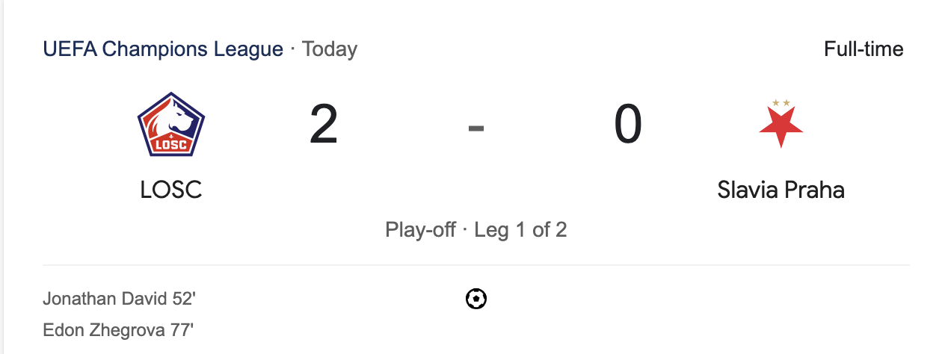Image resolution: width=948 pixels, height=354 pixels.
Task: Click the Full-time match status
Action: coord(864,49)
